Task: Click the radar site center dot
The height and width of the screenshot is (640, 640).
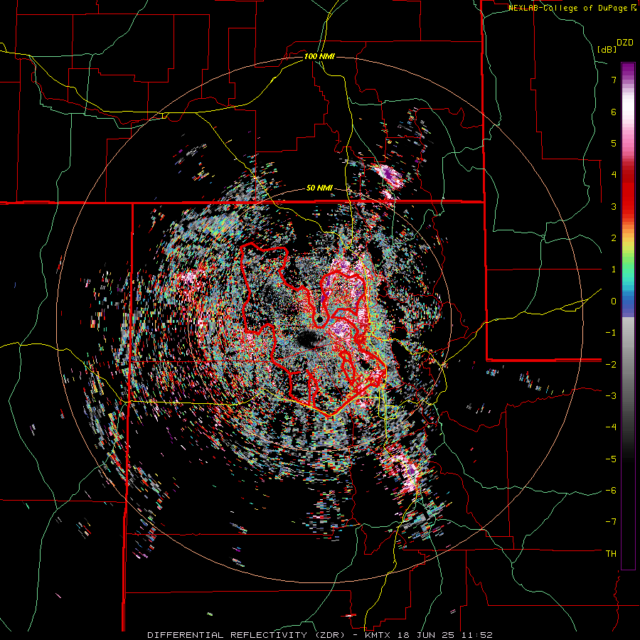Action: click(319, 319)
